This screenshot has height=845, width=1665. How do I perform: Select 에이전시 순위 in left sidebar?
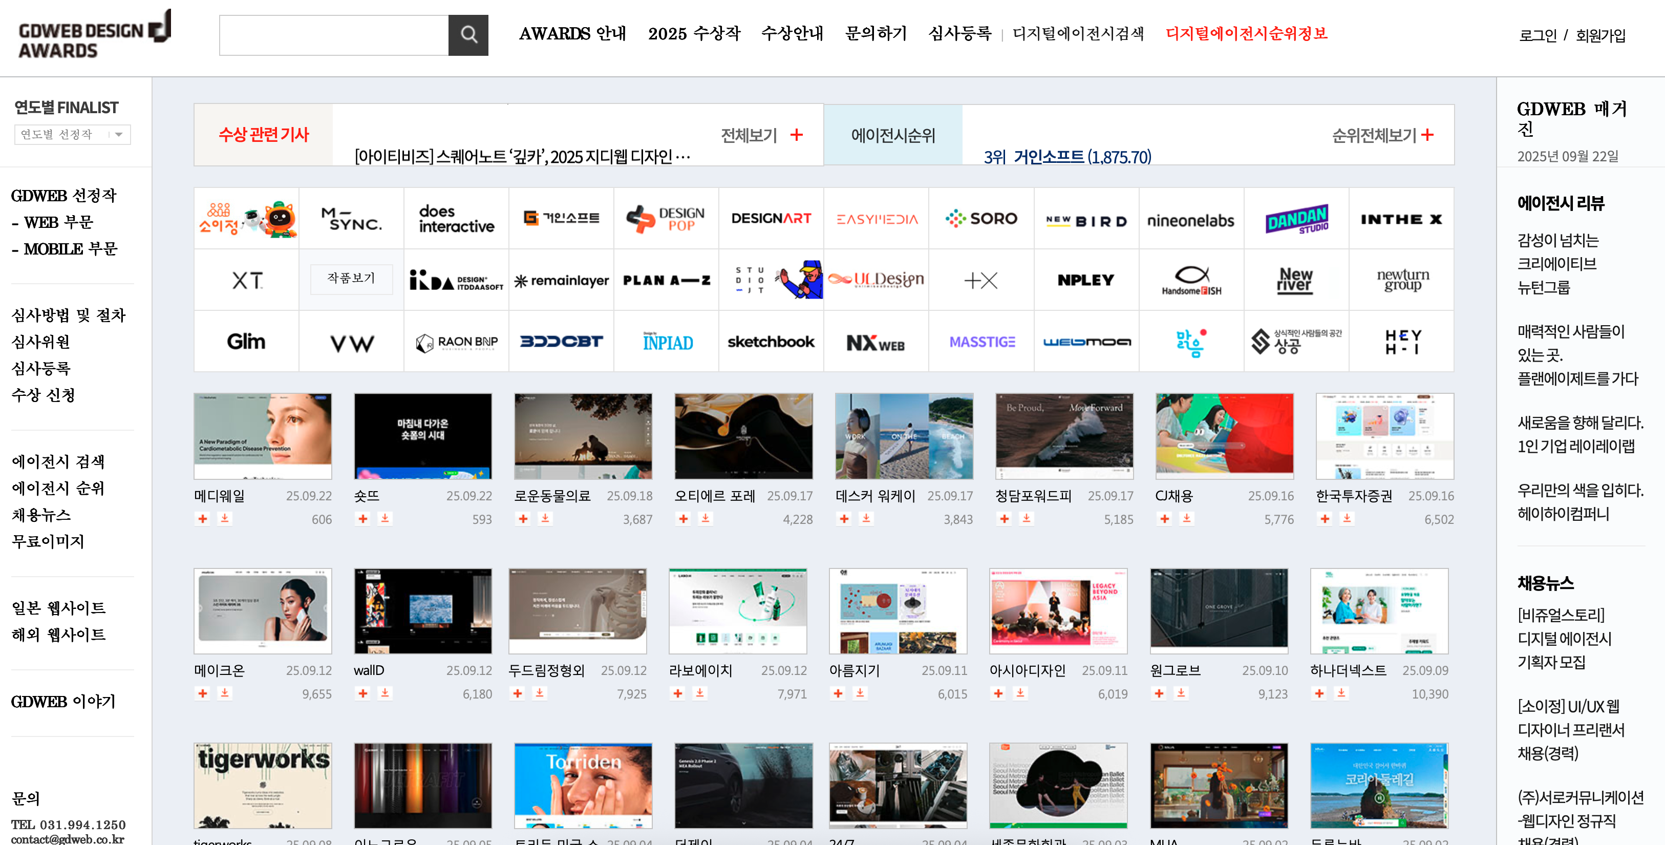[x=58, y=488]
